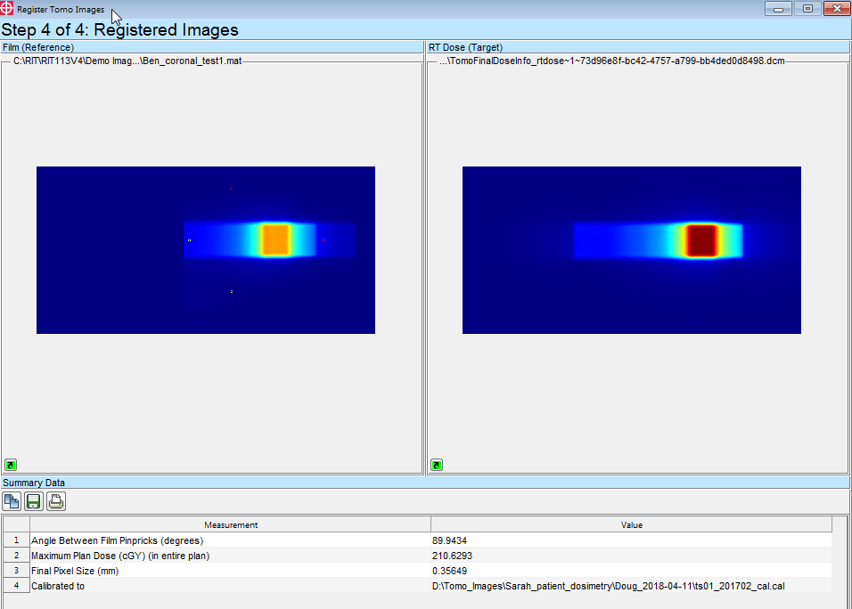Select row 1 header in summary table

tap(16, 540)
